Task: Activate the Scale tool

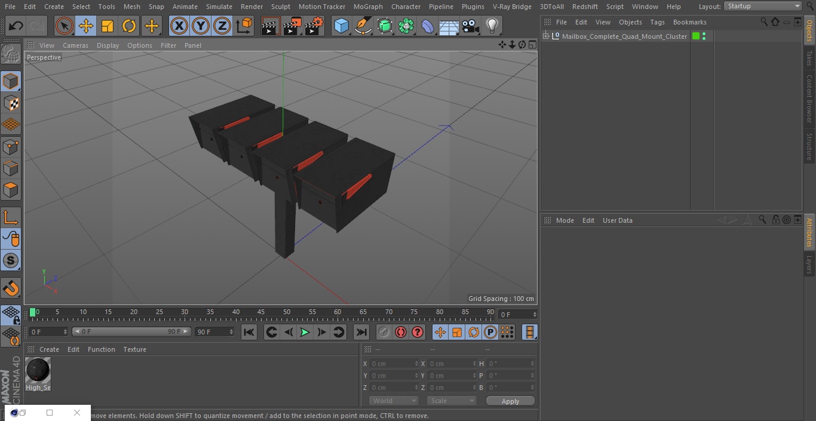Action: pyautogui.click(x=108, y=26)
